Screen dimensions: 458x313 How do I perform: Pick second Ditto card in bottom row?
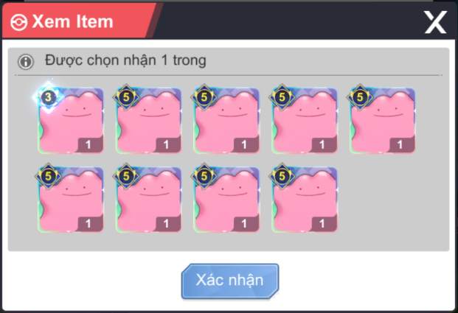pos(149,200)
